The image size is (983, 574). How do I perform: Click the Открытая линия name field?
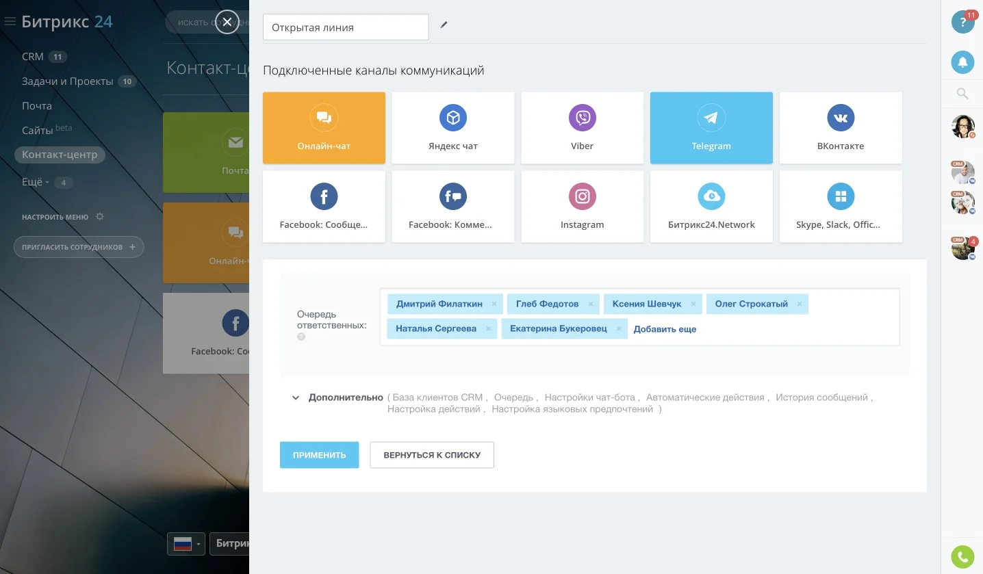point(346,27)
